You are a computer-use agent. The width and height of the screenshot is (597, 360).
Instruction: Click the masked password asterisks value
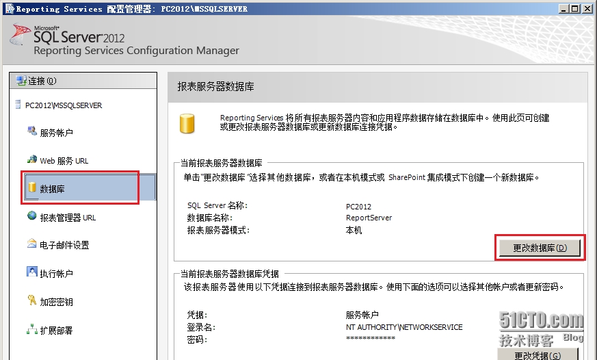(371, 338)
